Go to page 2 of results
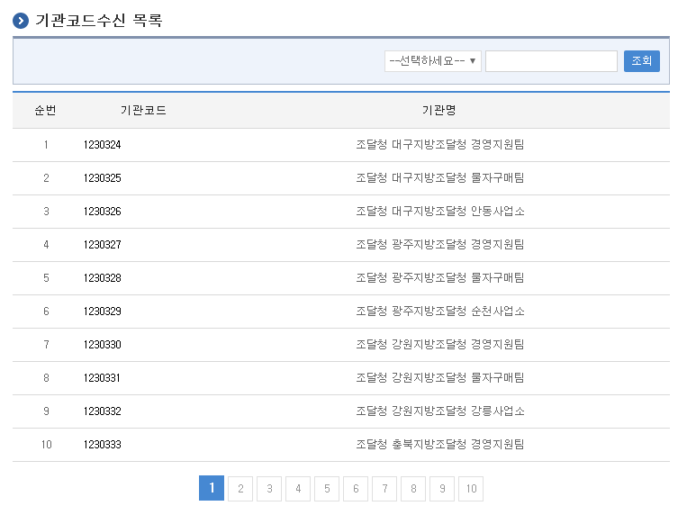 (x=240, y=489)
